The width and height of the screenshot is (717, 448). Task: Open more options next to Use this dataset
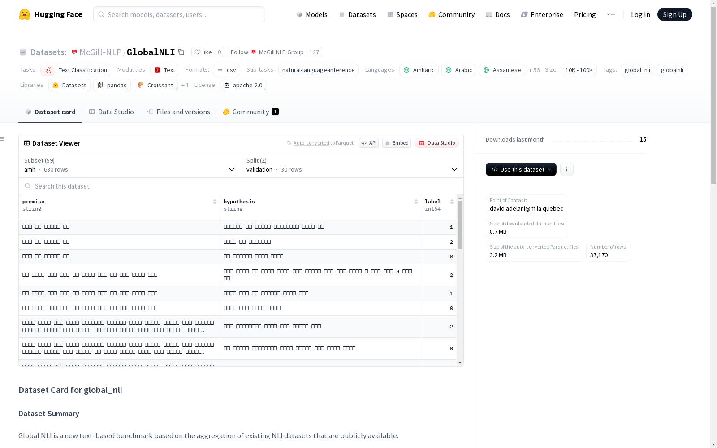(x=567, y=169)
